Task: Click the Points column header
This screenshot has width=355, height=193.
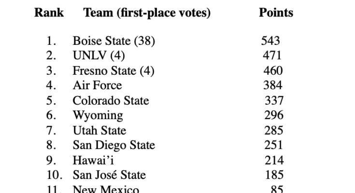Action: click(276, 13)
